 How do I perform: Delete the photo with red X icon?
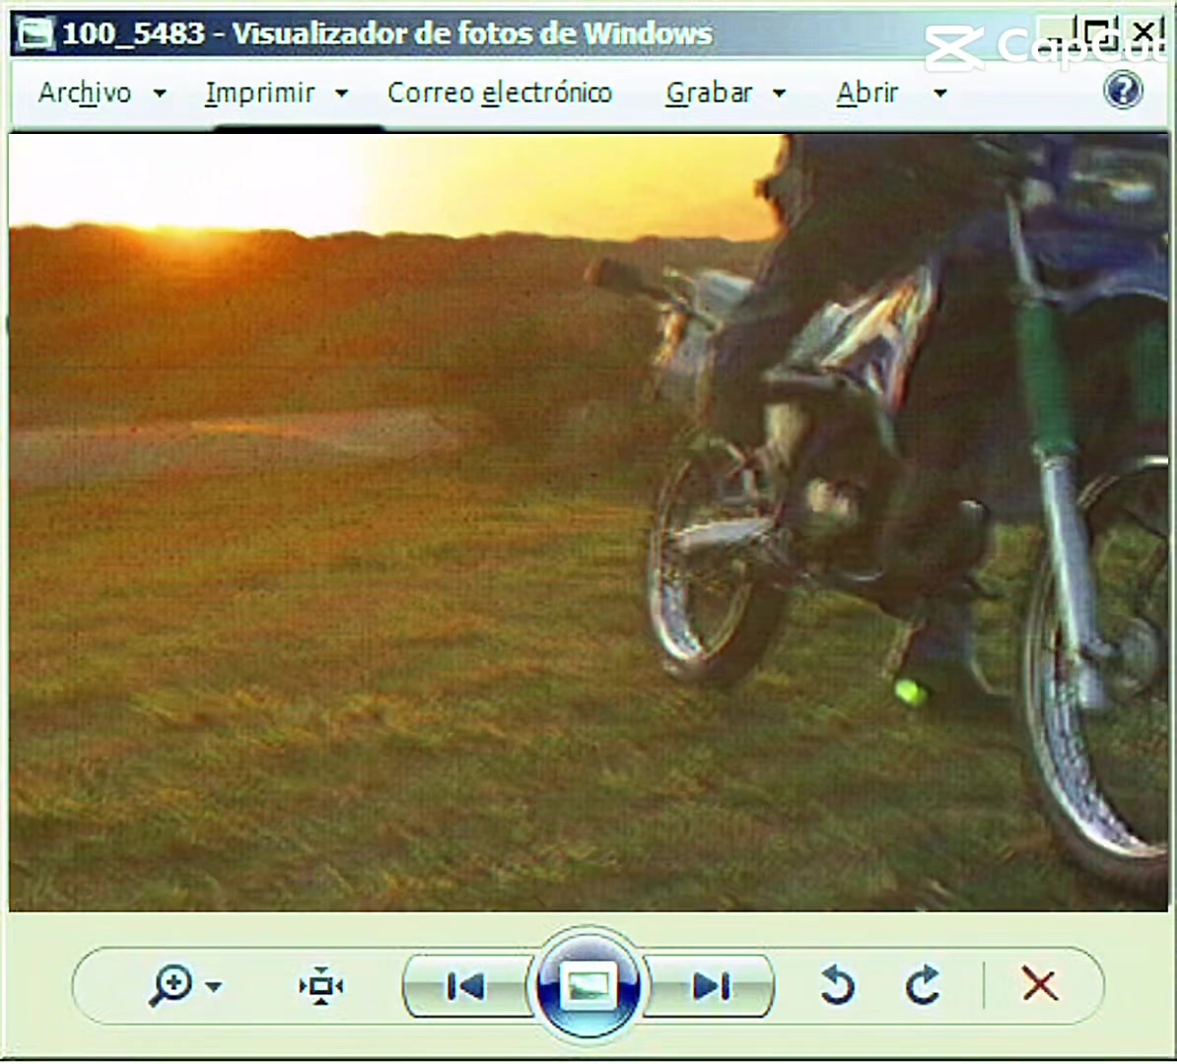point(1040,984)
